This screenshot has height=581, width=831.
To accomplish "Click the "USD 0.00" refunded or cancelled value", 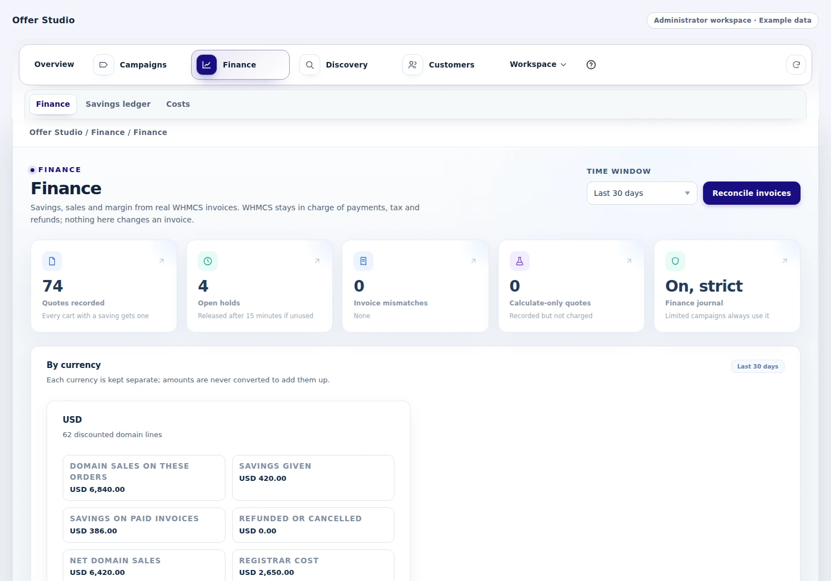I will [258, 531].
